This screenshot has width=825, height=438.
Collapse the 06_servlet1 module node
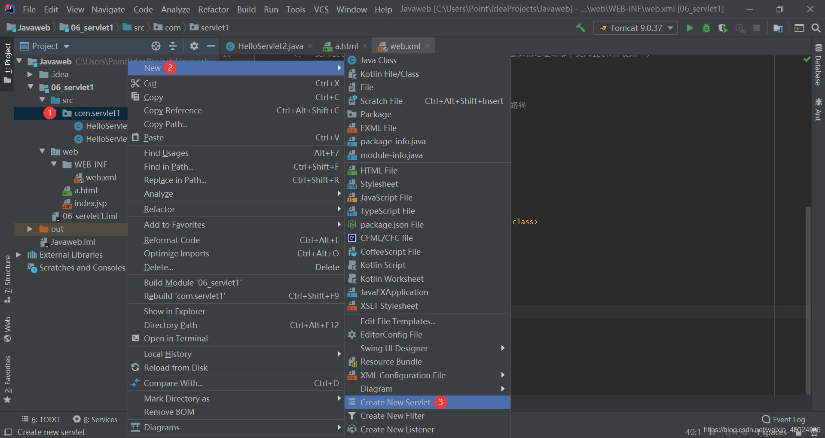point(31,87)
